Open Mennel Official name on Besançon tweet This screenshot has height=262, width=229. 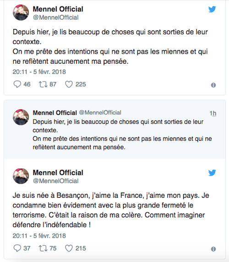point(58,173)
